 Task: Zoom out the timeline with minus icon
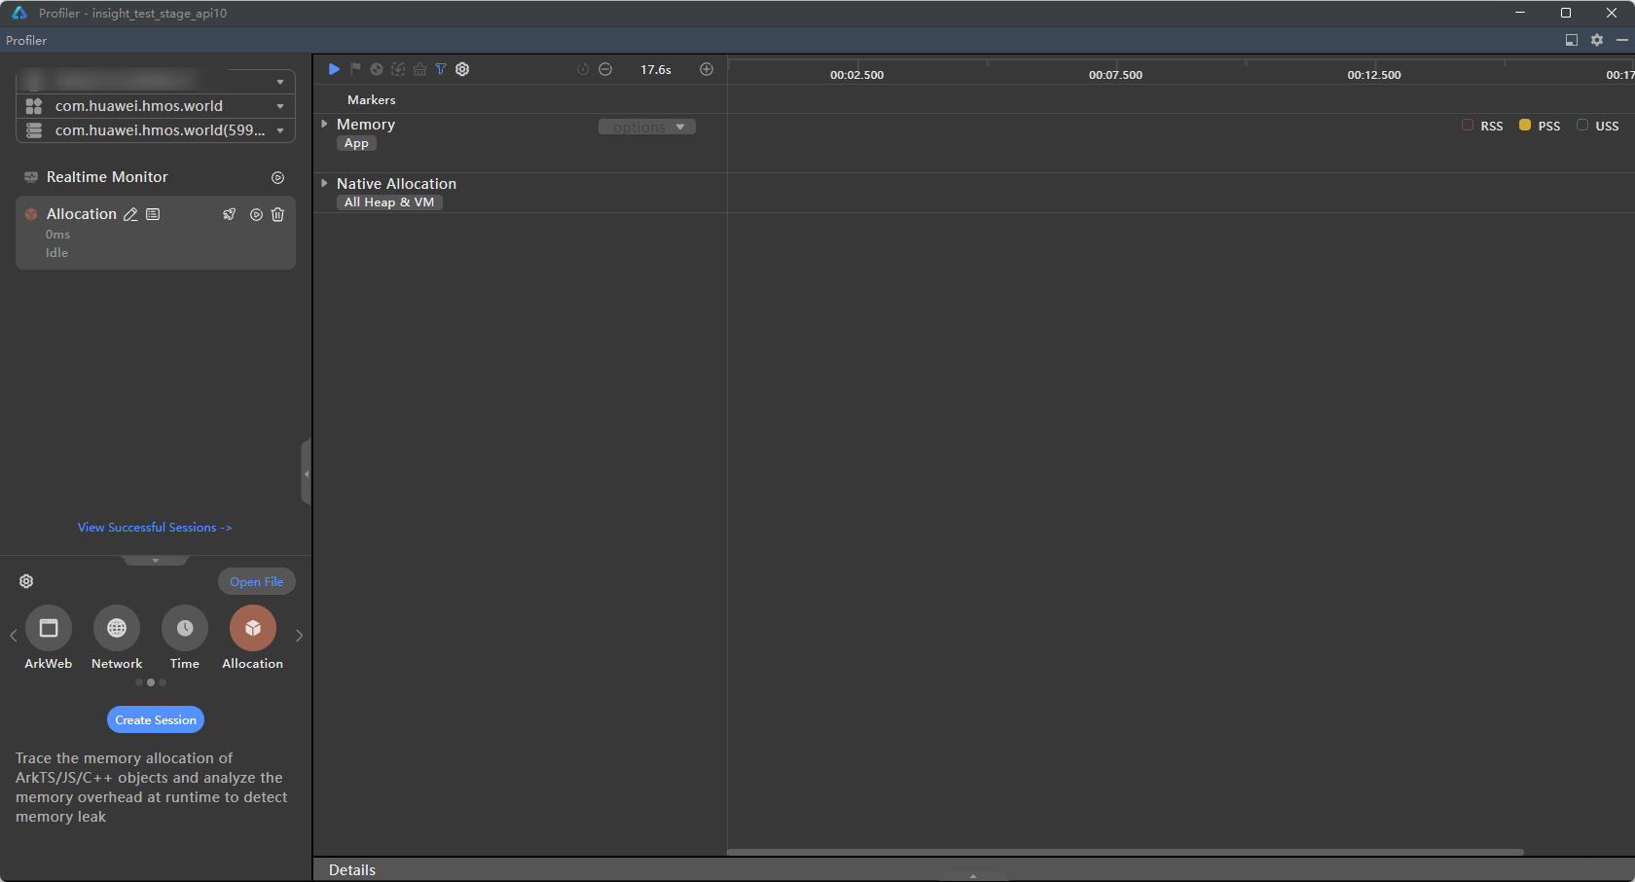tap(605, 69)
